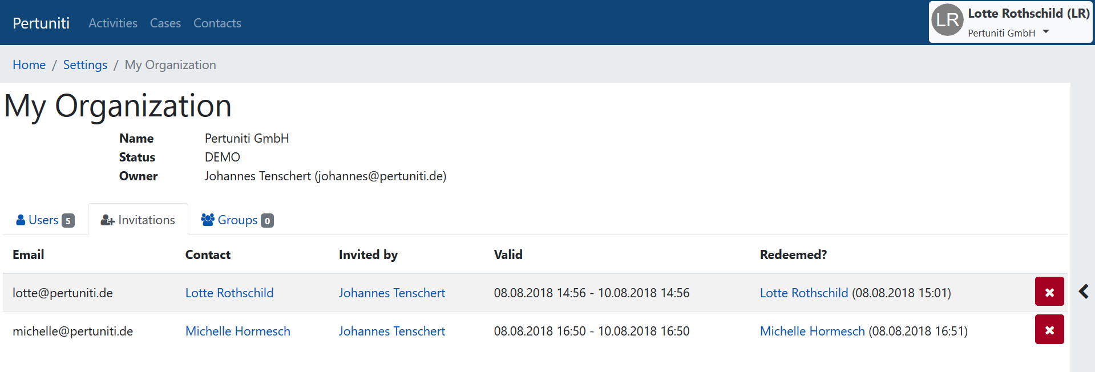Viewport: 1095px width, 372px height.
Task: Click the Invited by column header
Action: (368, 254)
